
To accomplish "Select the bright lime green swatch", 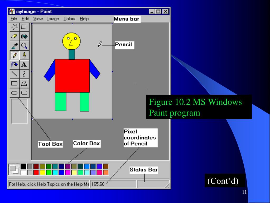I will 49,172.
